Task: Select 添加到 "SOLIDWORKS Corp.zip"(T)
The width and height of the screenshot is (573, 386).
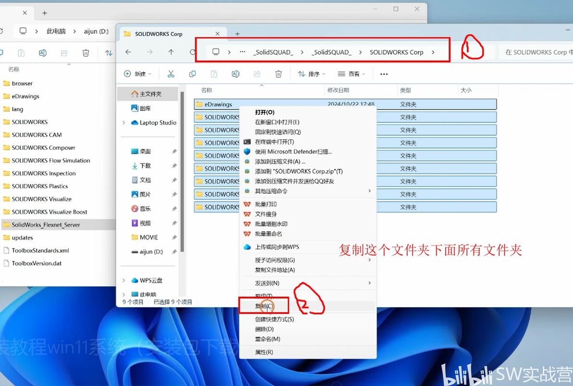Action: point(308,172)
